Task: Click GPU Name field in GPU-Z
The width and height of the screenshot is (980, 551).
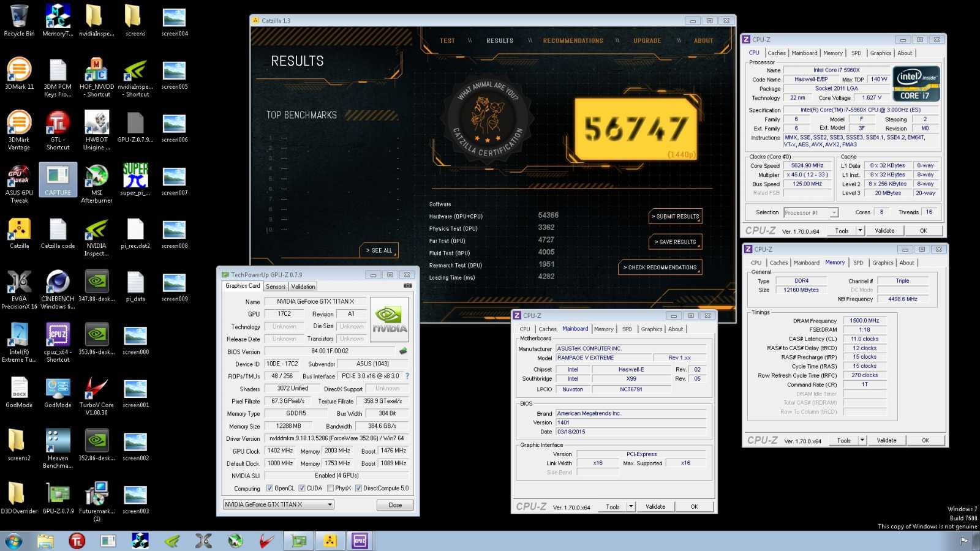Action: (x=315, y=301)
